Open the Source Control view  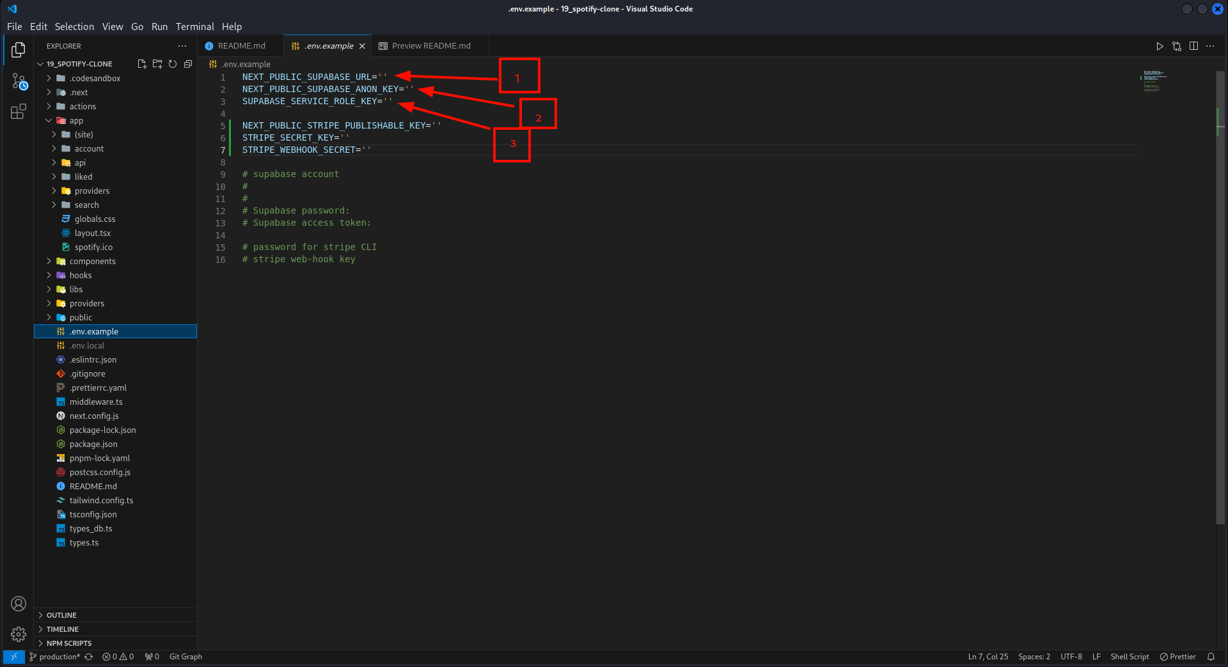pyautogui.click(x=19, y=81)
